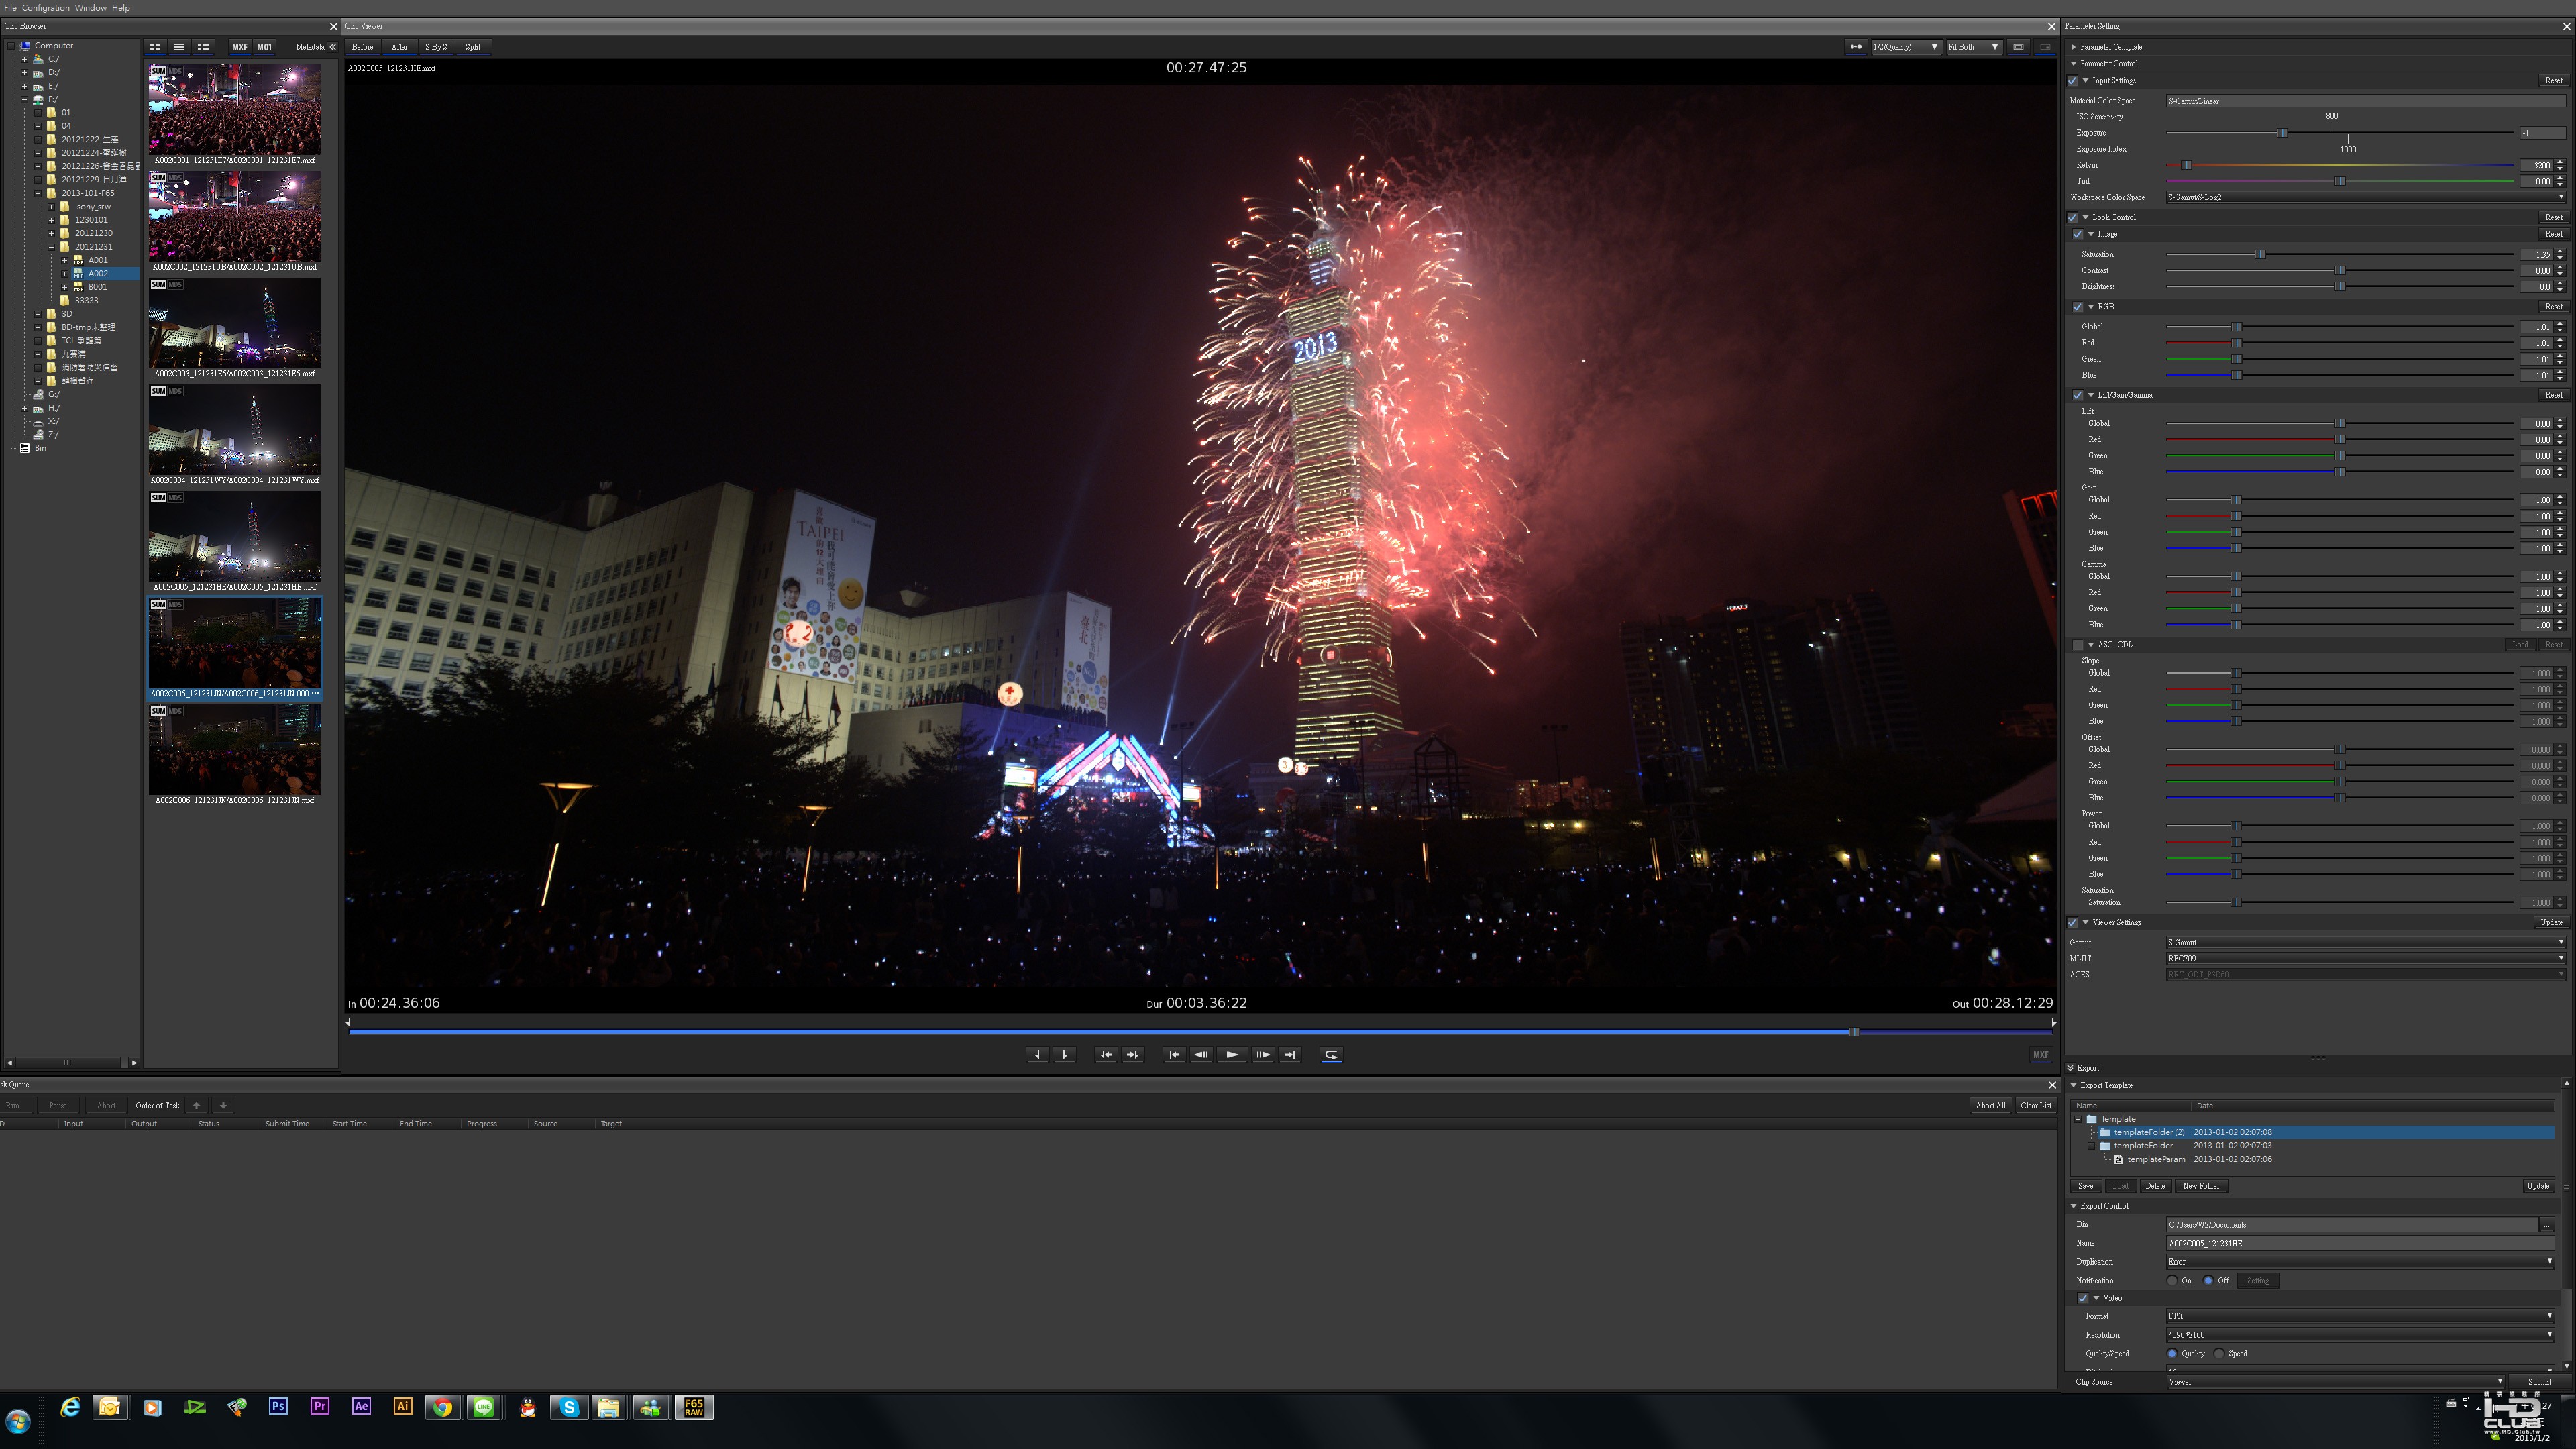Click the play button in the clip viewer
Screen dimensions: 2576x1449
coord(1232,1054)
